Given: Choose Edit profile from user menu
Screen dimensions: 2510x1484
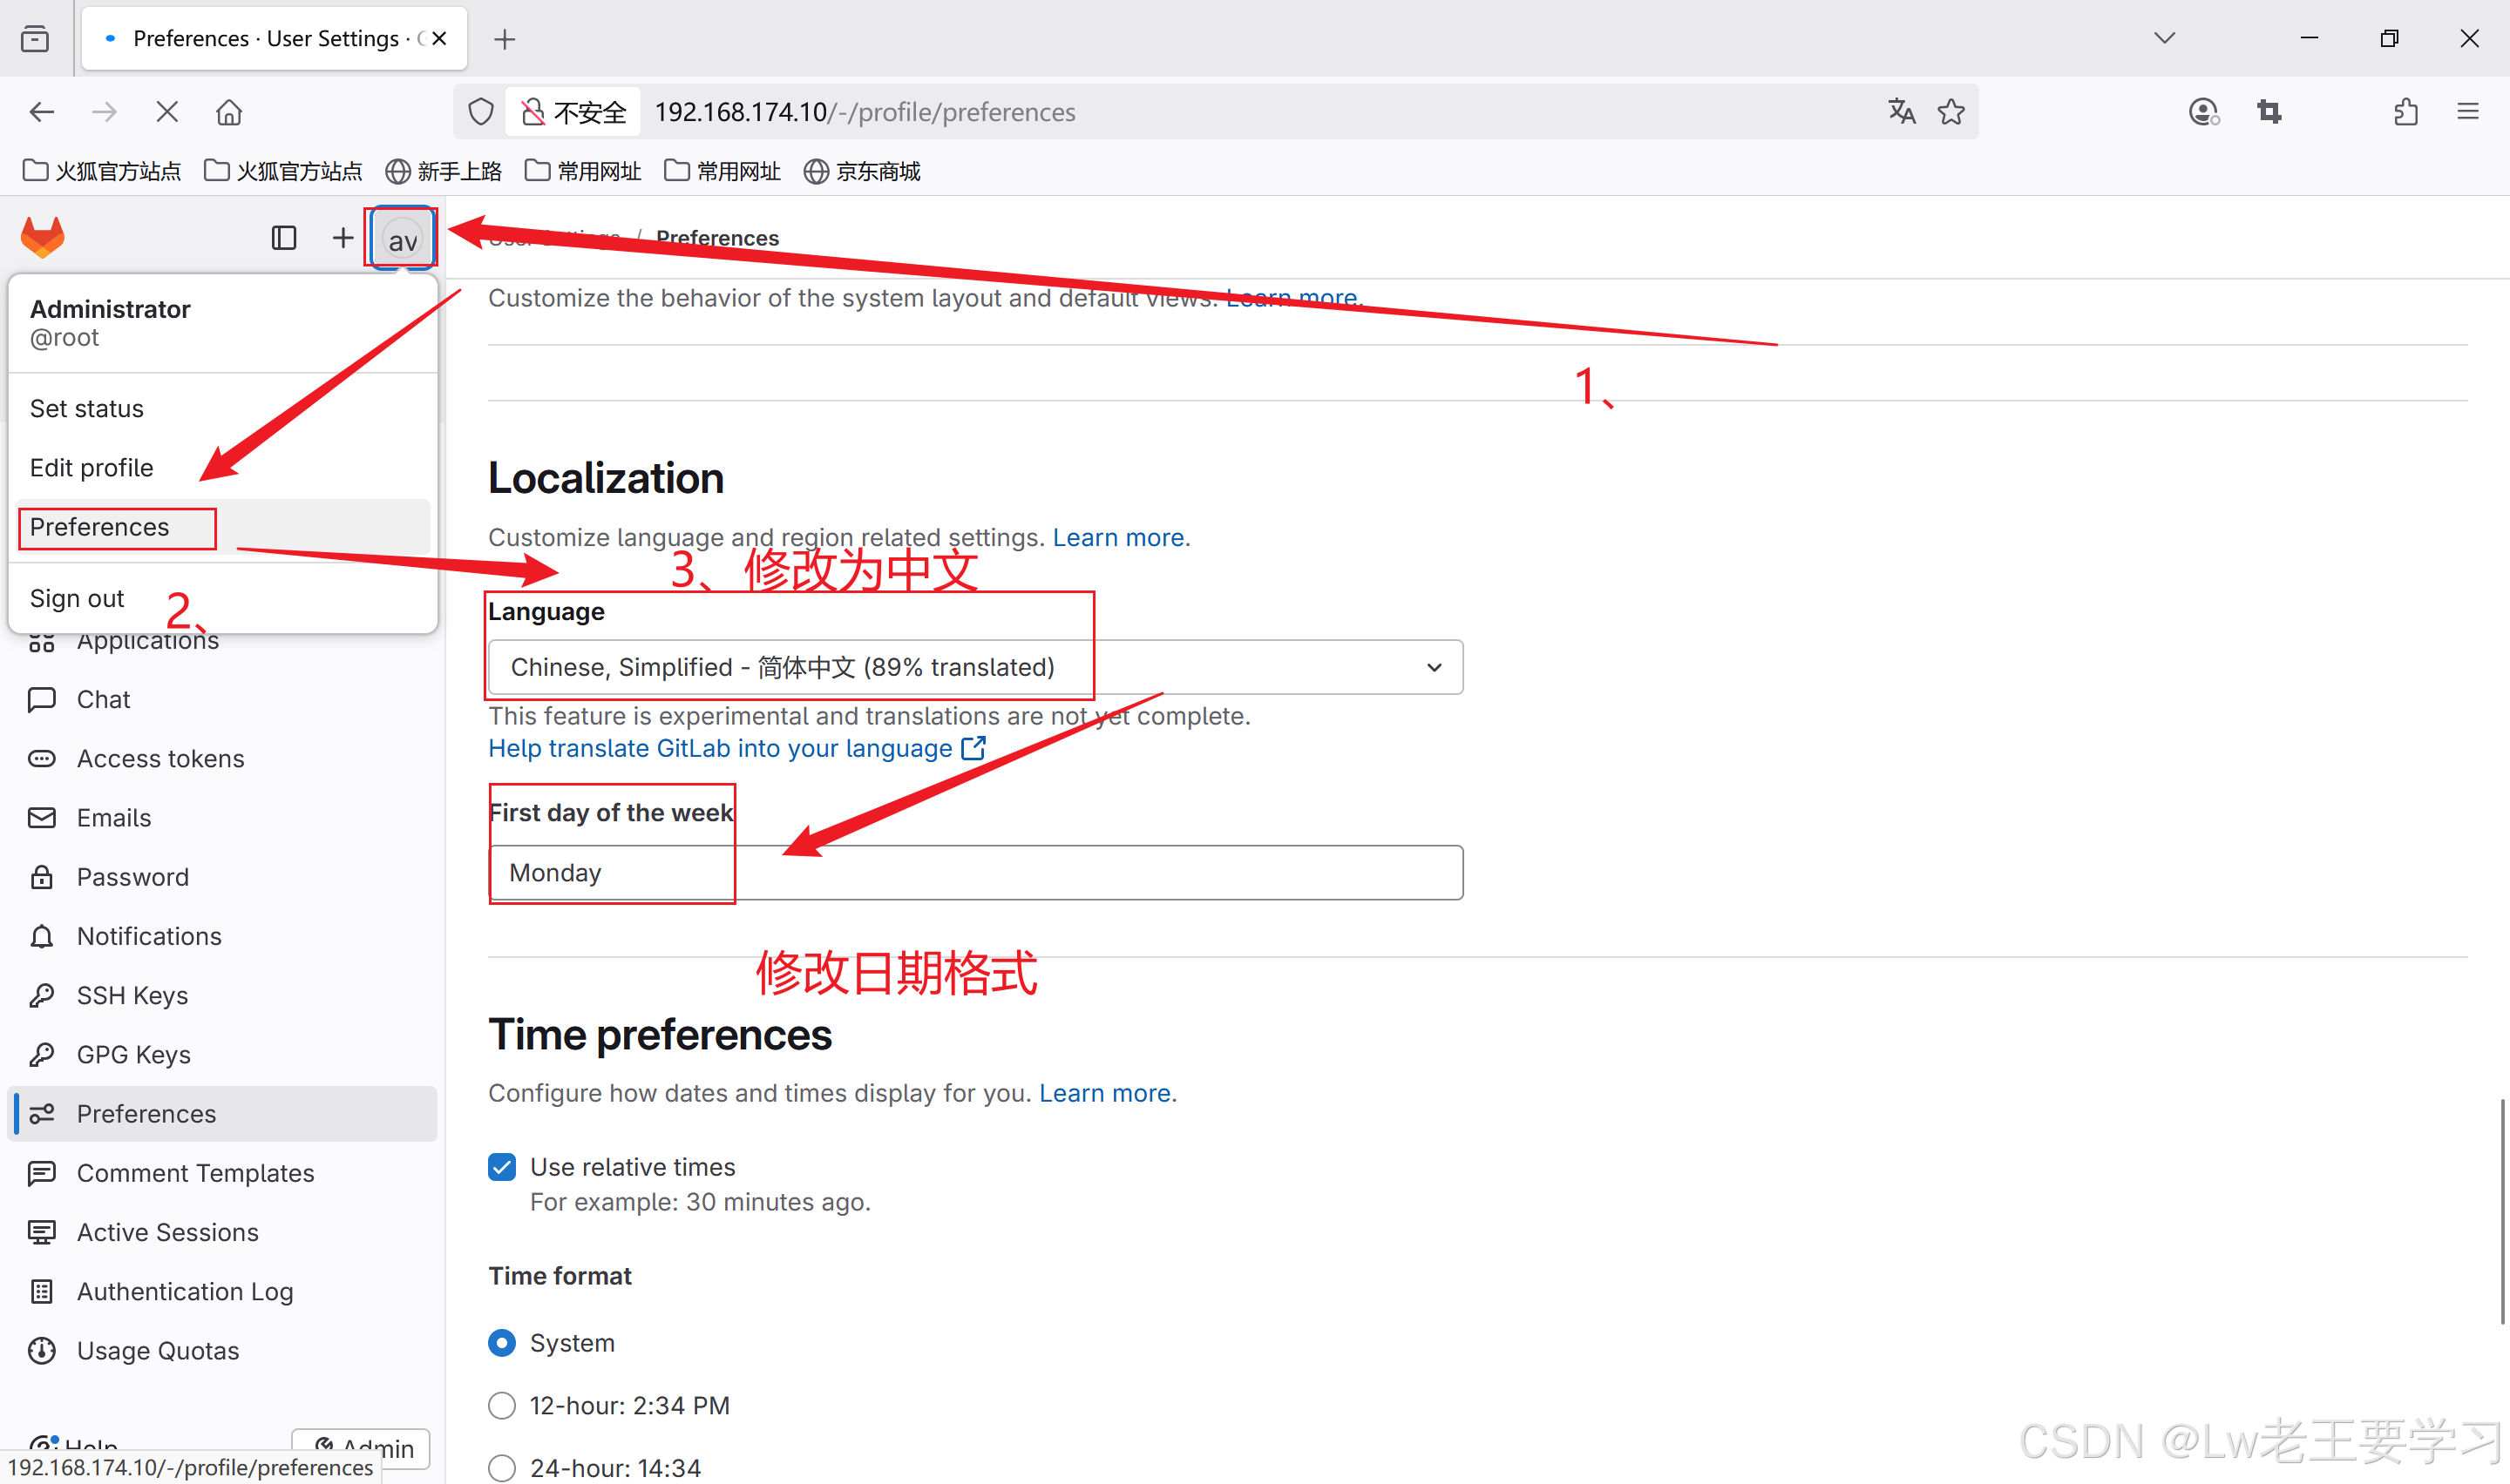Looking at the screenshot, I should [92, 468].
